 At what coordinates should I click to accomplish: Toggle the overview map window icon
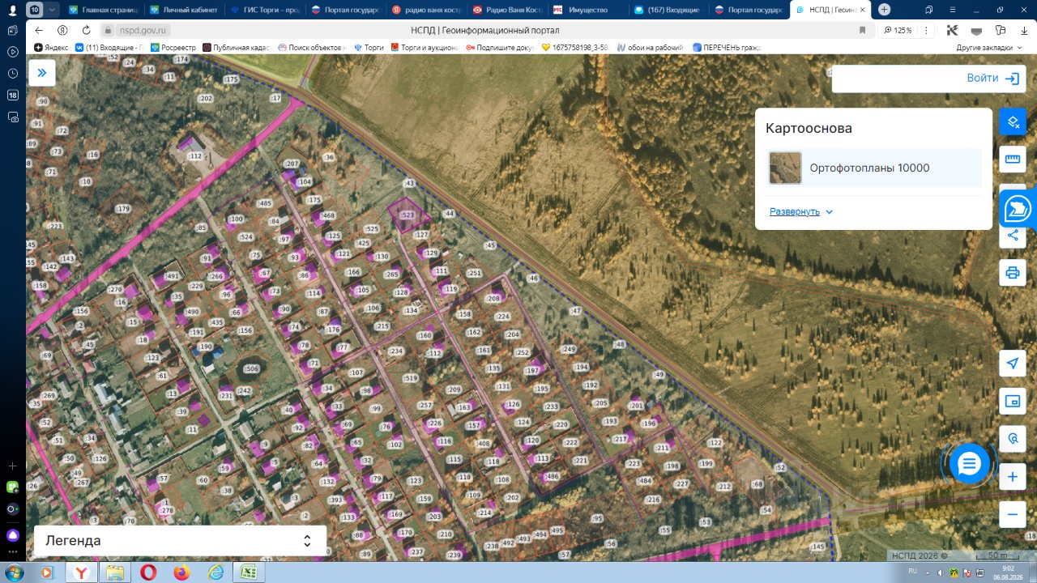point(1012,401)
